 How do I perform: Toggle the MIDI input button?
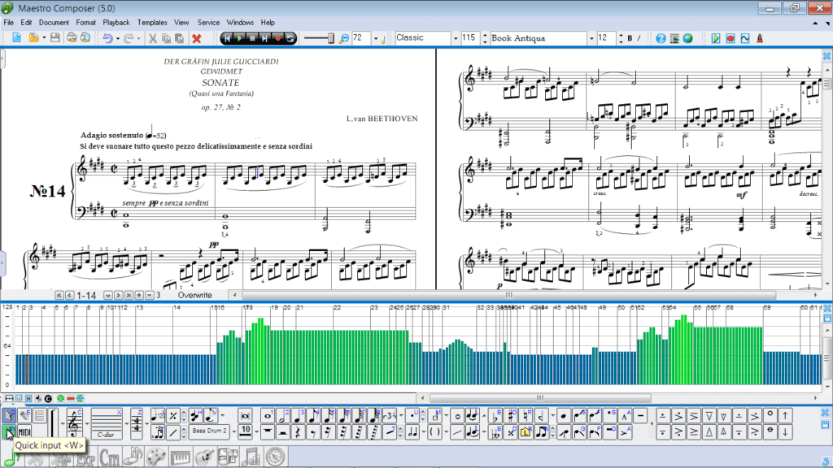click(x=24, y=432)
